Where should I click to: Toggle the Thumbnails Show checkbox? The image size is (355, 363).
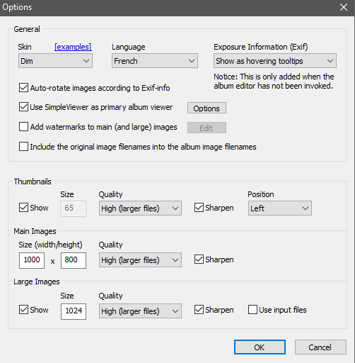point(23,208)
